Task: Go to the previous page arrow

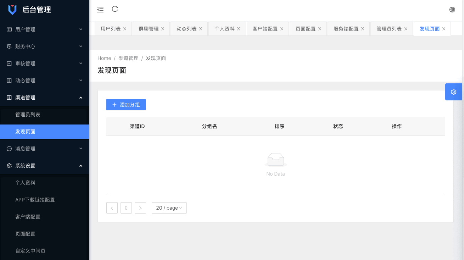Action: point(112,208)
